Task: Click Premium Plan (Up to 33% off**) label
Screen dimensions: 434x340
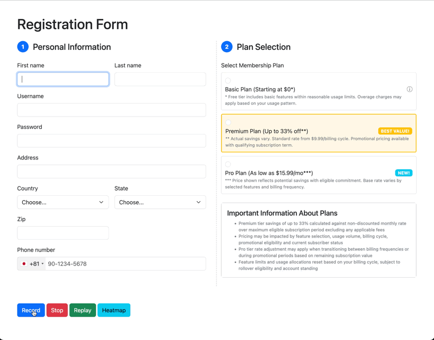Action: [266, 131]
